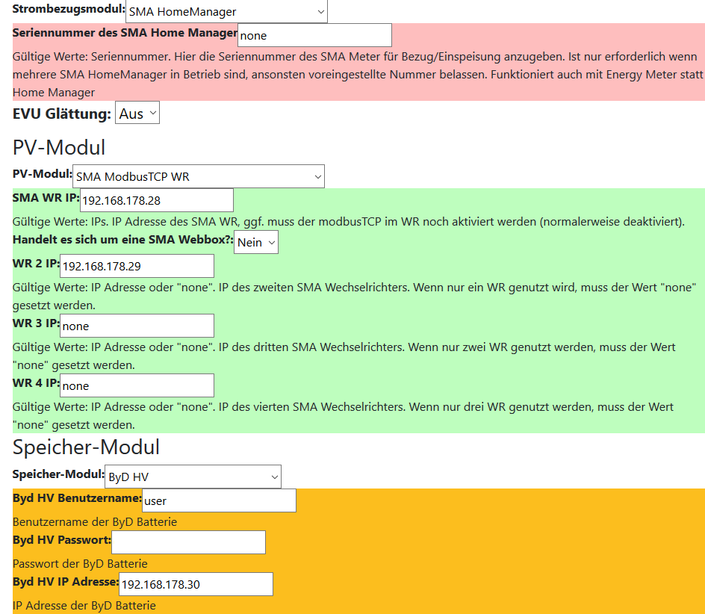Open the Strombezugsmodul dropdown showing SMA HomeManager
Screen dimensions: 705x614
point(226,11)
